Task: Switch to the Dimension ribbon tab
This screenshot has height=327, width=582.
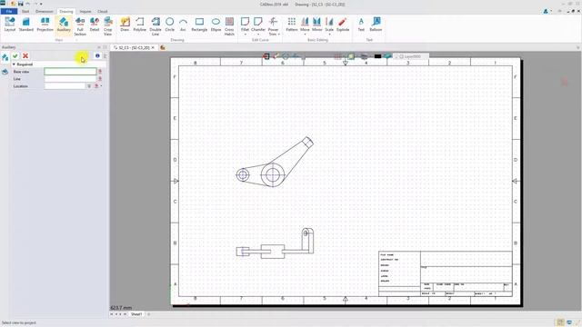Action: [45, 12]
